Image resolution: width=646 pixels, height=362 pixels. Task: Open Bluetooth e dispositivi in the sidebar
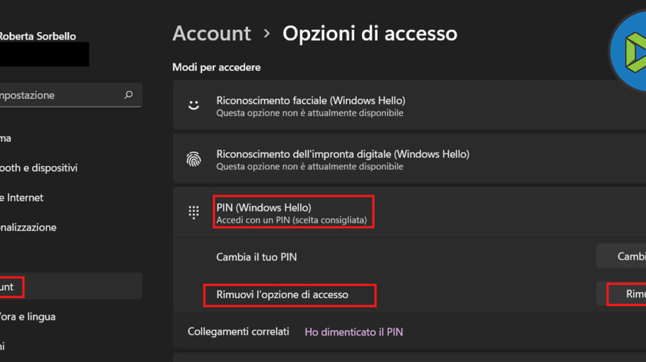[38, 168]
